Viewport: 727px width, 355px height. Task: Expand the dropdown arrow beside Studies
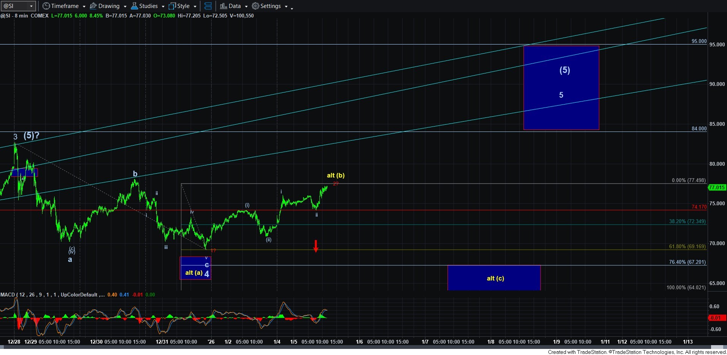coord(163,6)
